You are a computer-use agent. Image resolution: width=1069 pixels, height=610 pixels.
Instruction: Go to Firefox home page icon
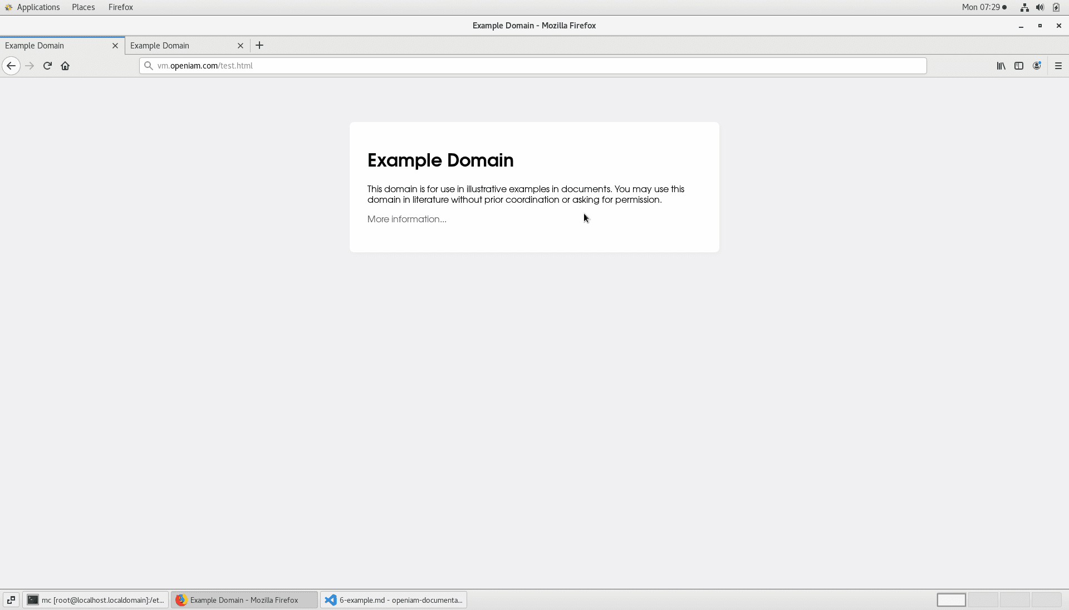pos(65,66)
